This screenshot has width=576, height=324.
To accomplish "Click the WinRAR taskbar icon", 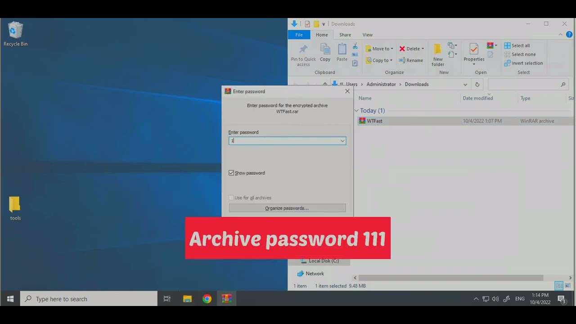I will coord(227,299).
